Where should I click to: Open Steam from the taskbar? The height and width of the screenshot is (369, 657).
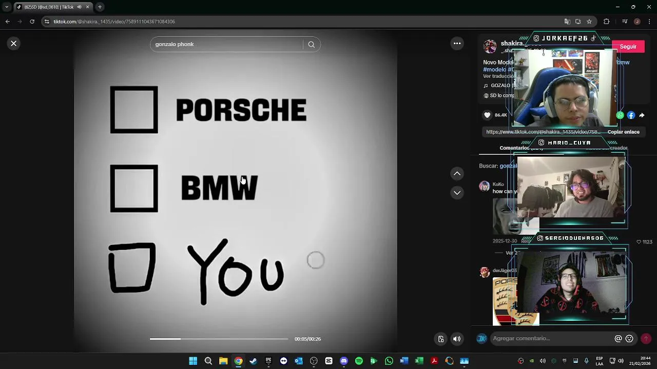pyautogui.click(x=253, y=361)
